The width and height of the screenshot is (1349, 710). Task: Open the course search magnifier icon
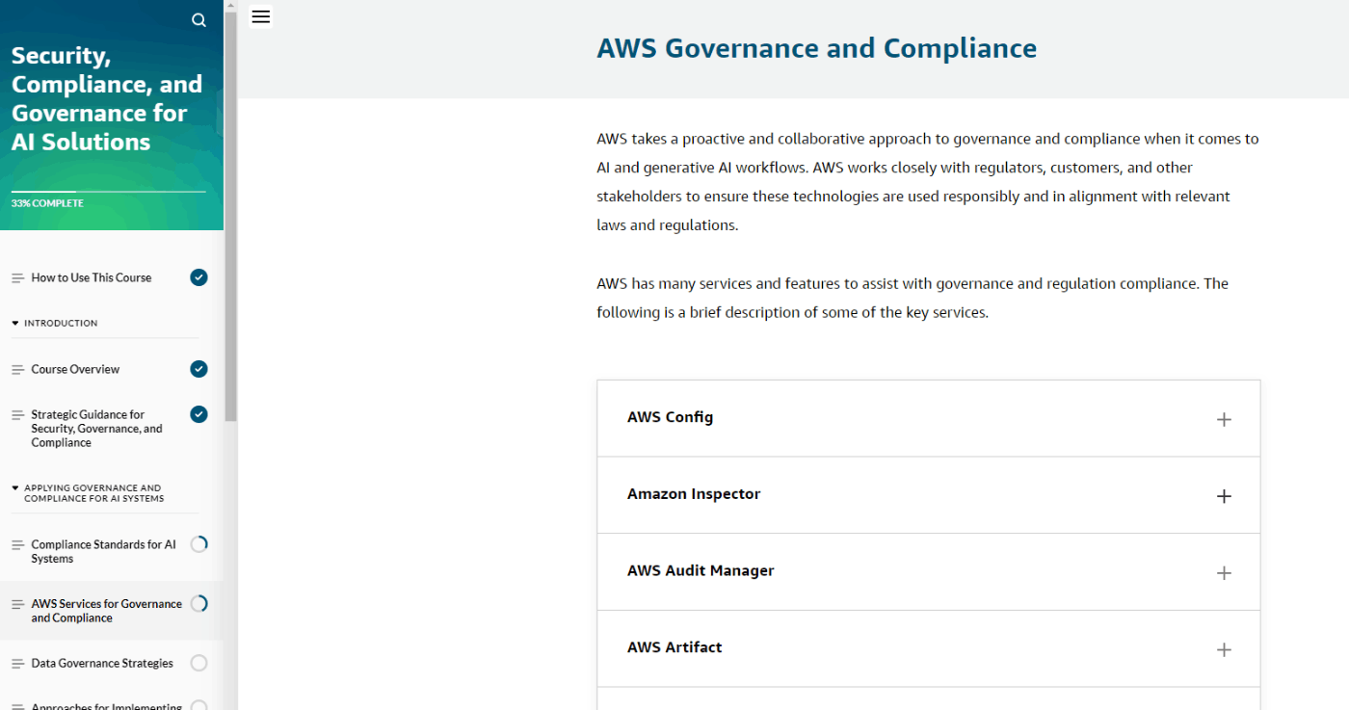(x=198, y=20)
